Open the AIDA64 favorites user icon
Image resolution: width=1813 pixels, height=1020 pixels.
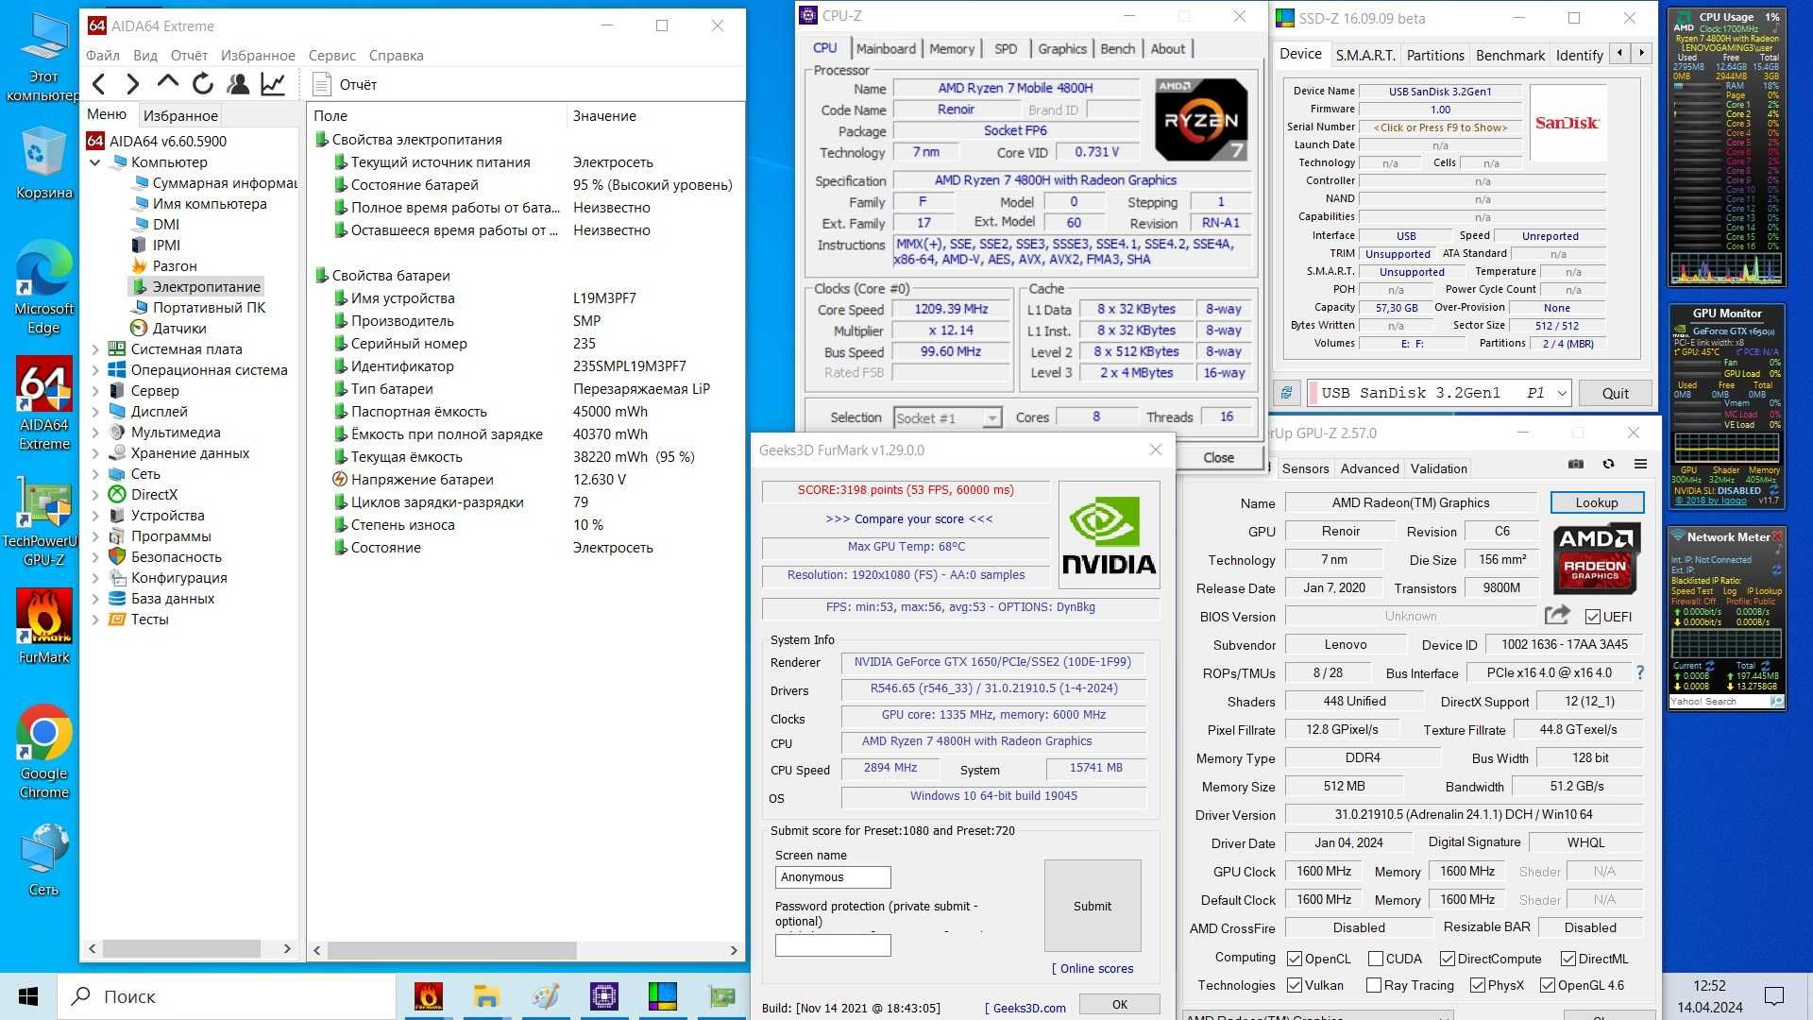click(x=238, y=84)
